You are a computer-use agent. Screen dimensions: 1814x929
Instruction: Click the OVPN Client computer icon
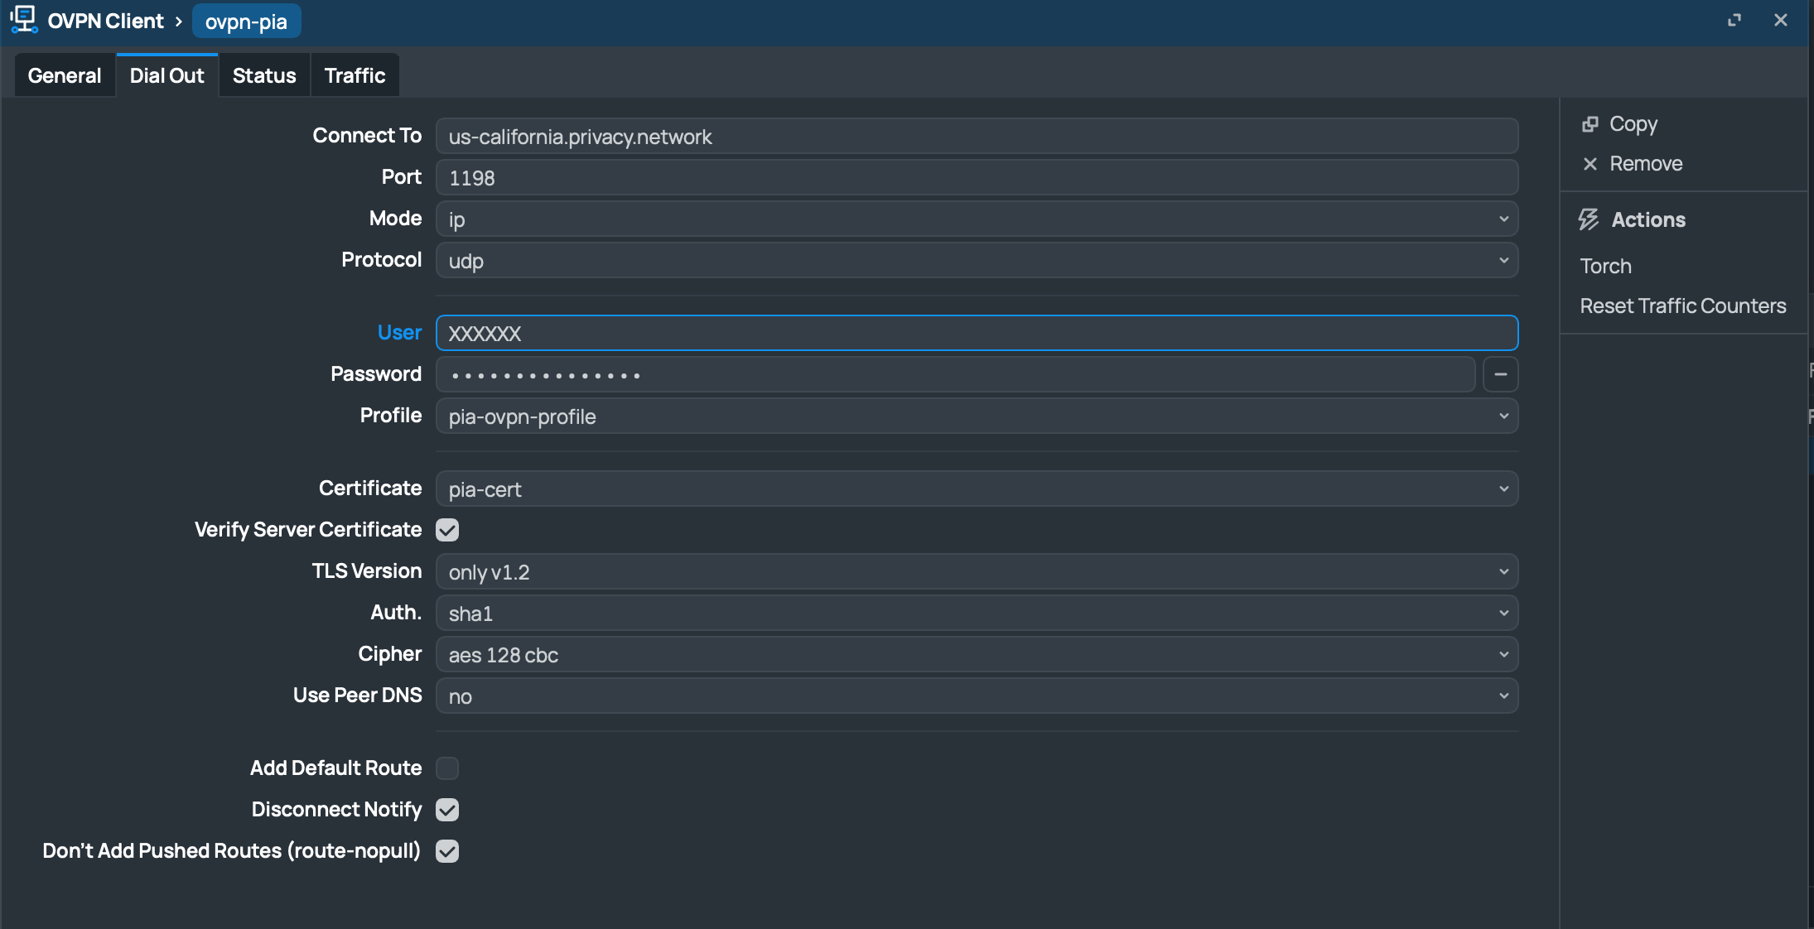[23, 20]
